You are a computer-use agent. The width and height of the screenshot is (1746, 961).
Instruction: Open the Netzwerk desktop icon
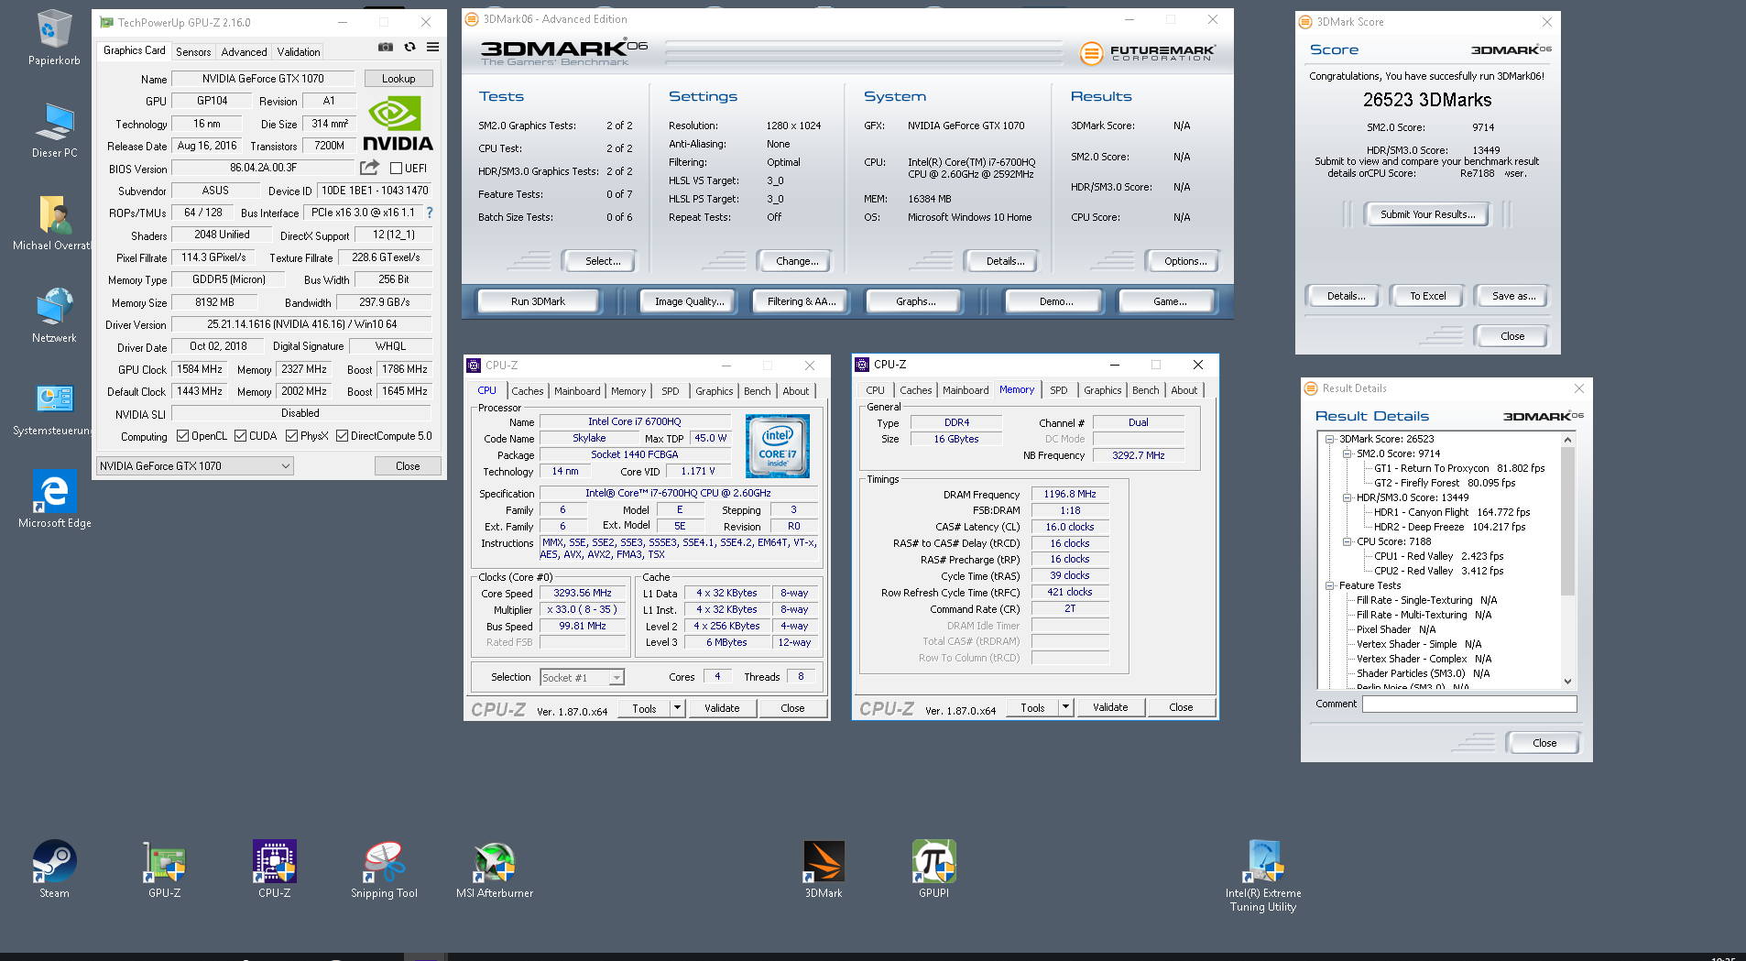click(54, 314)
